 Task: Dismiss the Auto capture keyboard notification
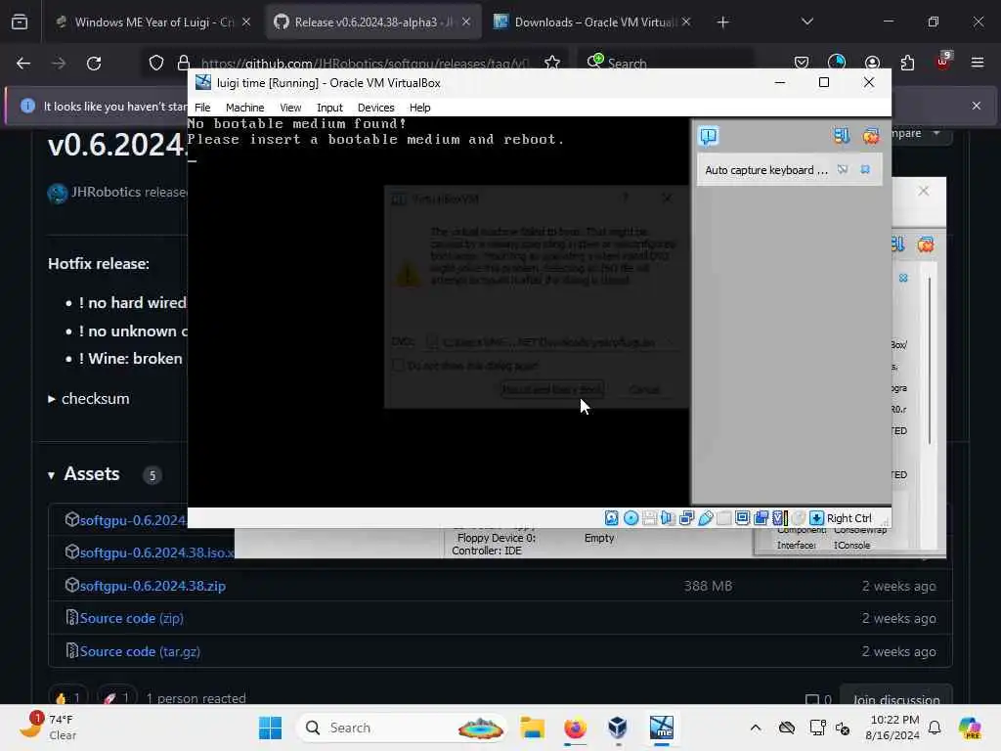click(865, 169)
